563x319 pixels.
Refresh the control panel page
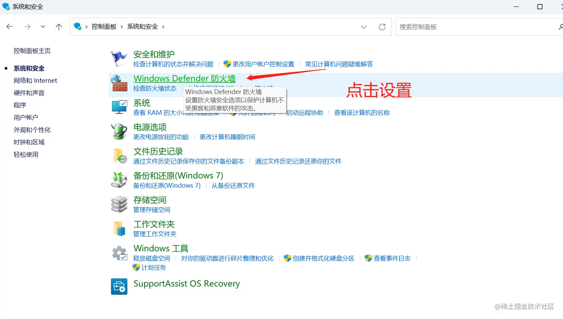coord(382,27)
